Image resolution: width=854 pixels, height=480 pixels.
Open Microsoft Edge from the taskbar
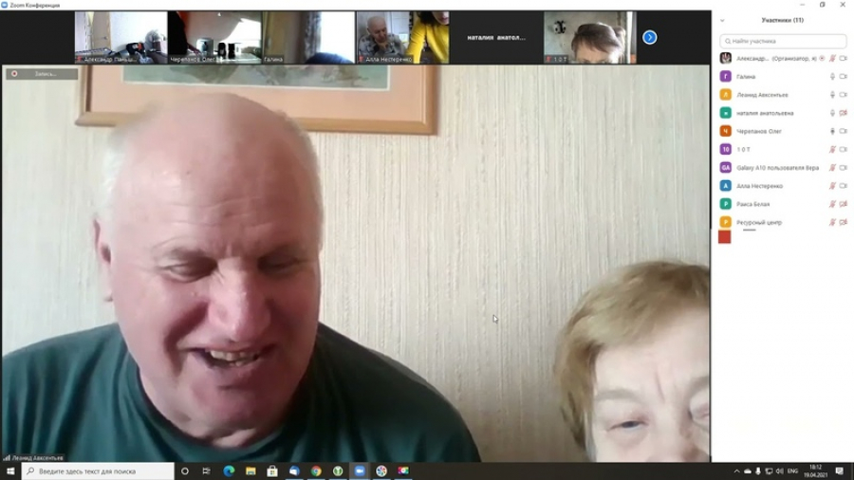click(x=229, y=471)
